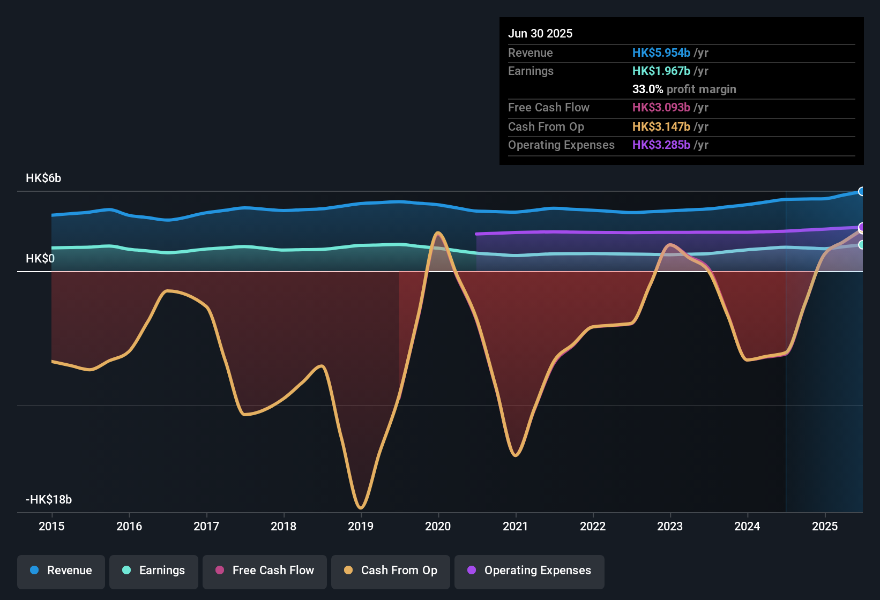Click the blue Revenue legend dot
Image resolution: width=880 pixels, height=600 pixels.
pyautogui.click(x=35, y=571)
